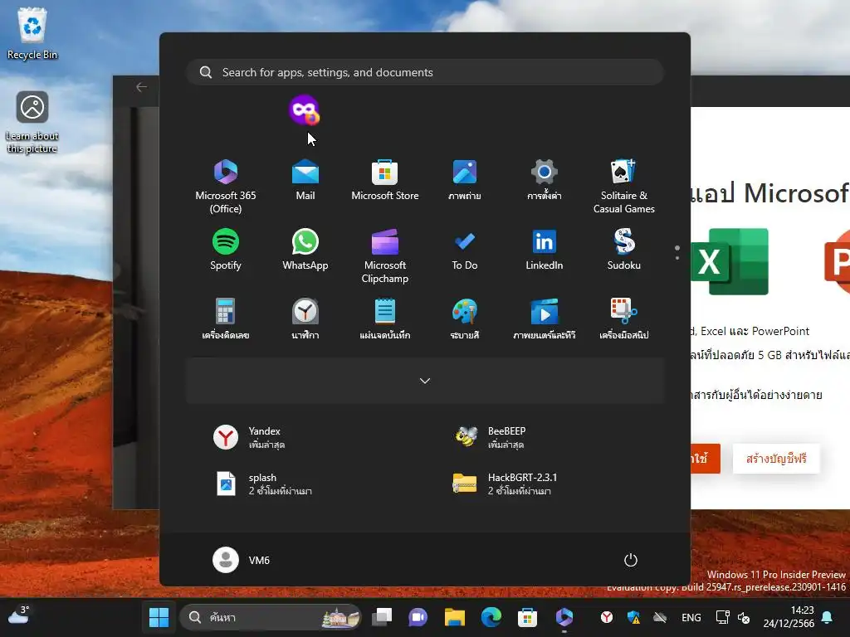The image size is (850, 637).
Task: Launch Solitaire & Casual Games
Action: [624, 186]
